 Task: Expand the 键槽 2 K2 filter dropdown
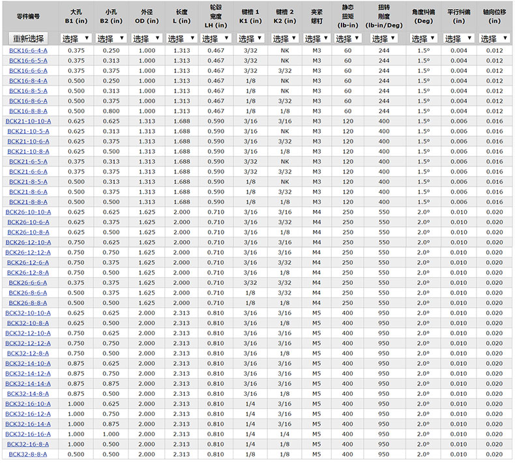(285, 38)
